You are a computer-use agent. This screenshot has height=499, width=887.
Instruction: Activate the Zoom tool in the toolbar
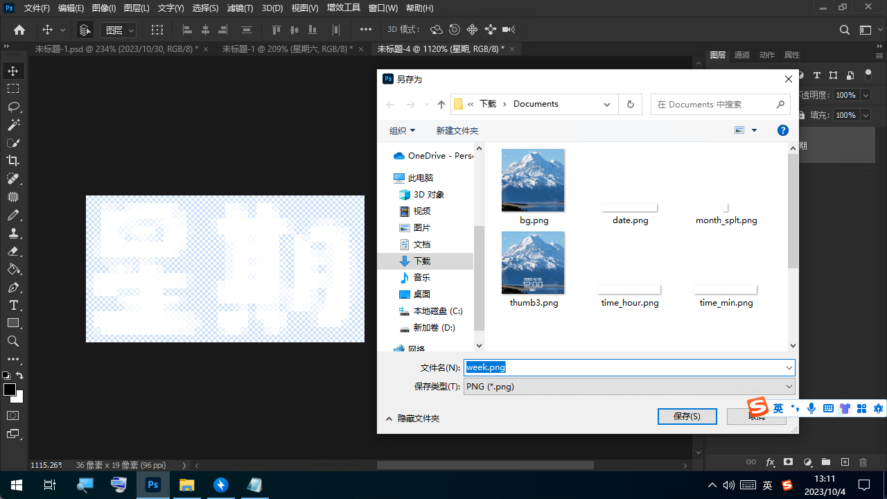pyautogui.click(x=13, y=341)
